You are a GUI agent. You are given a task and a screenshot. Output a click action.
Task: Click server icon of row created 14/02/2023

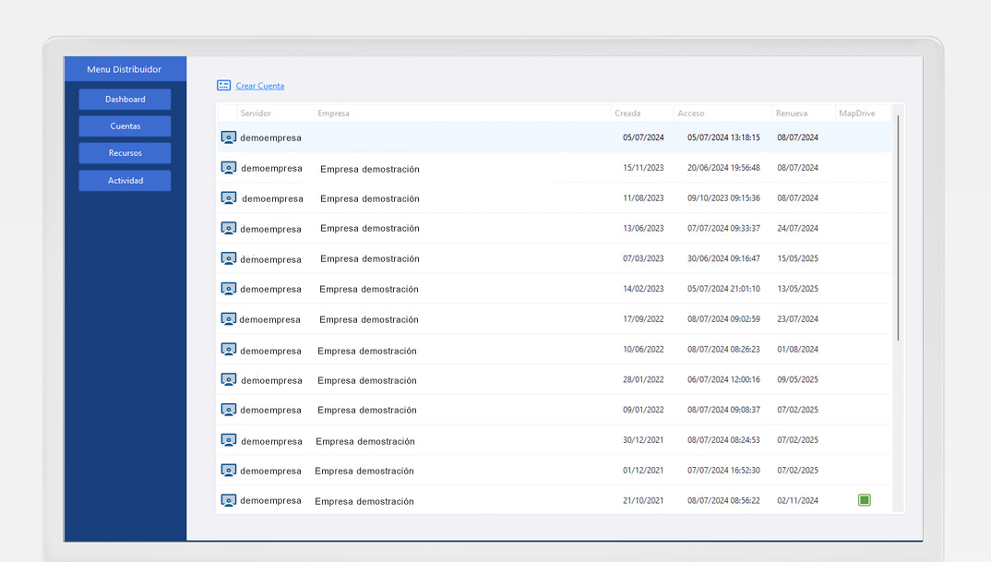(229, 289)
